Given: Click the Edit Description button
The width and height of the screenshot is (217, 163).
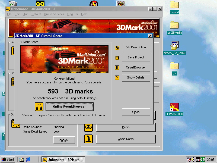Looking at the screenshot, I should tap(136, 48).
